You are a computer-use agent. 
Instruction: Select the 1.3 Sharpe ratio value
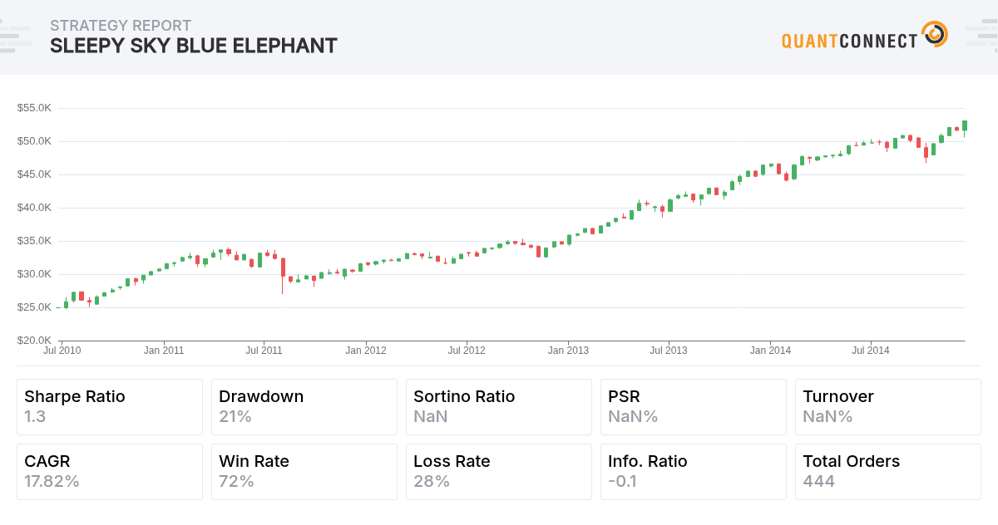[x=35, y=417]
